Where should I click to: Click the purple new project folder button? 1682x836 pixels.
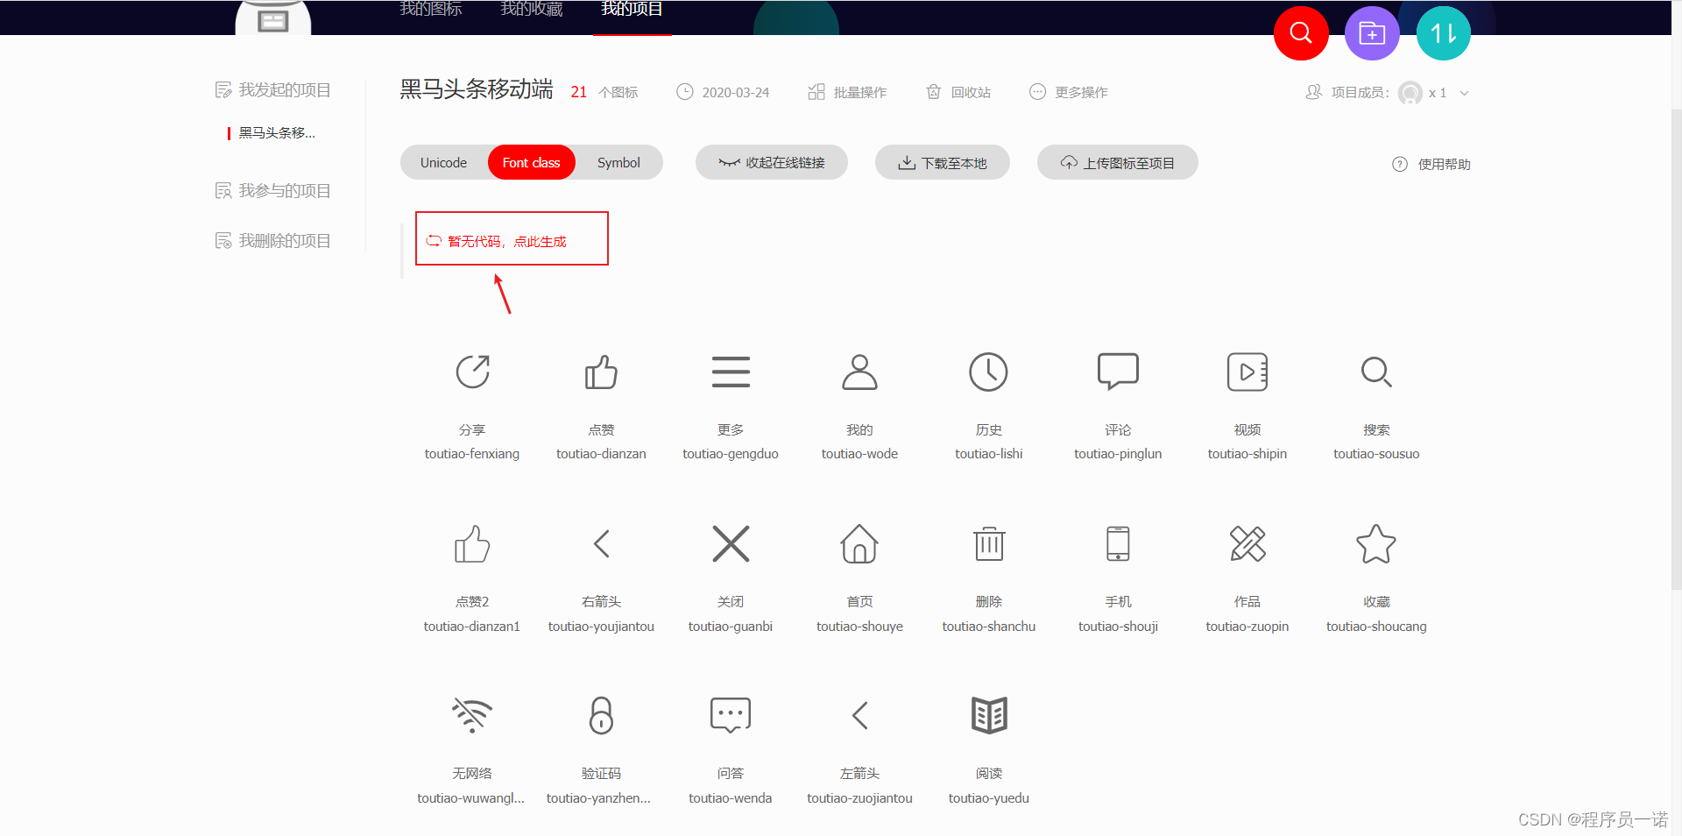[x=1372, y=33]
